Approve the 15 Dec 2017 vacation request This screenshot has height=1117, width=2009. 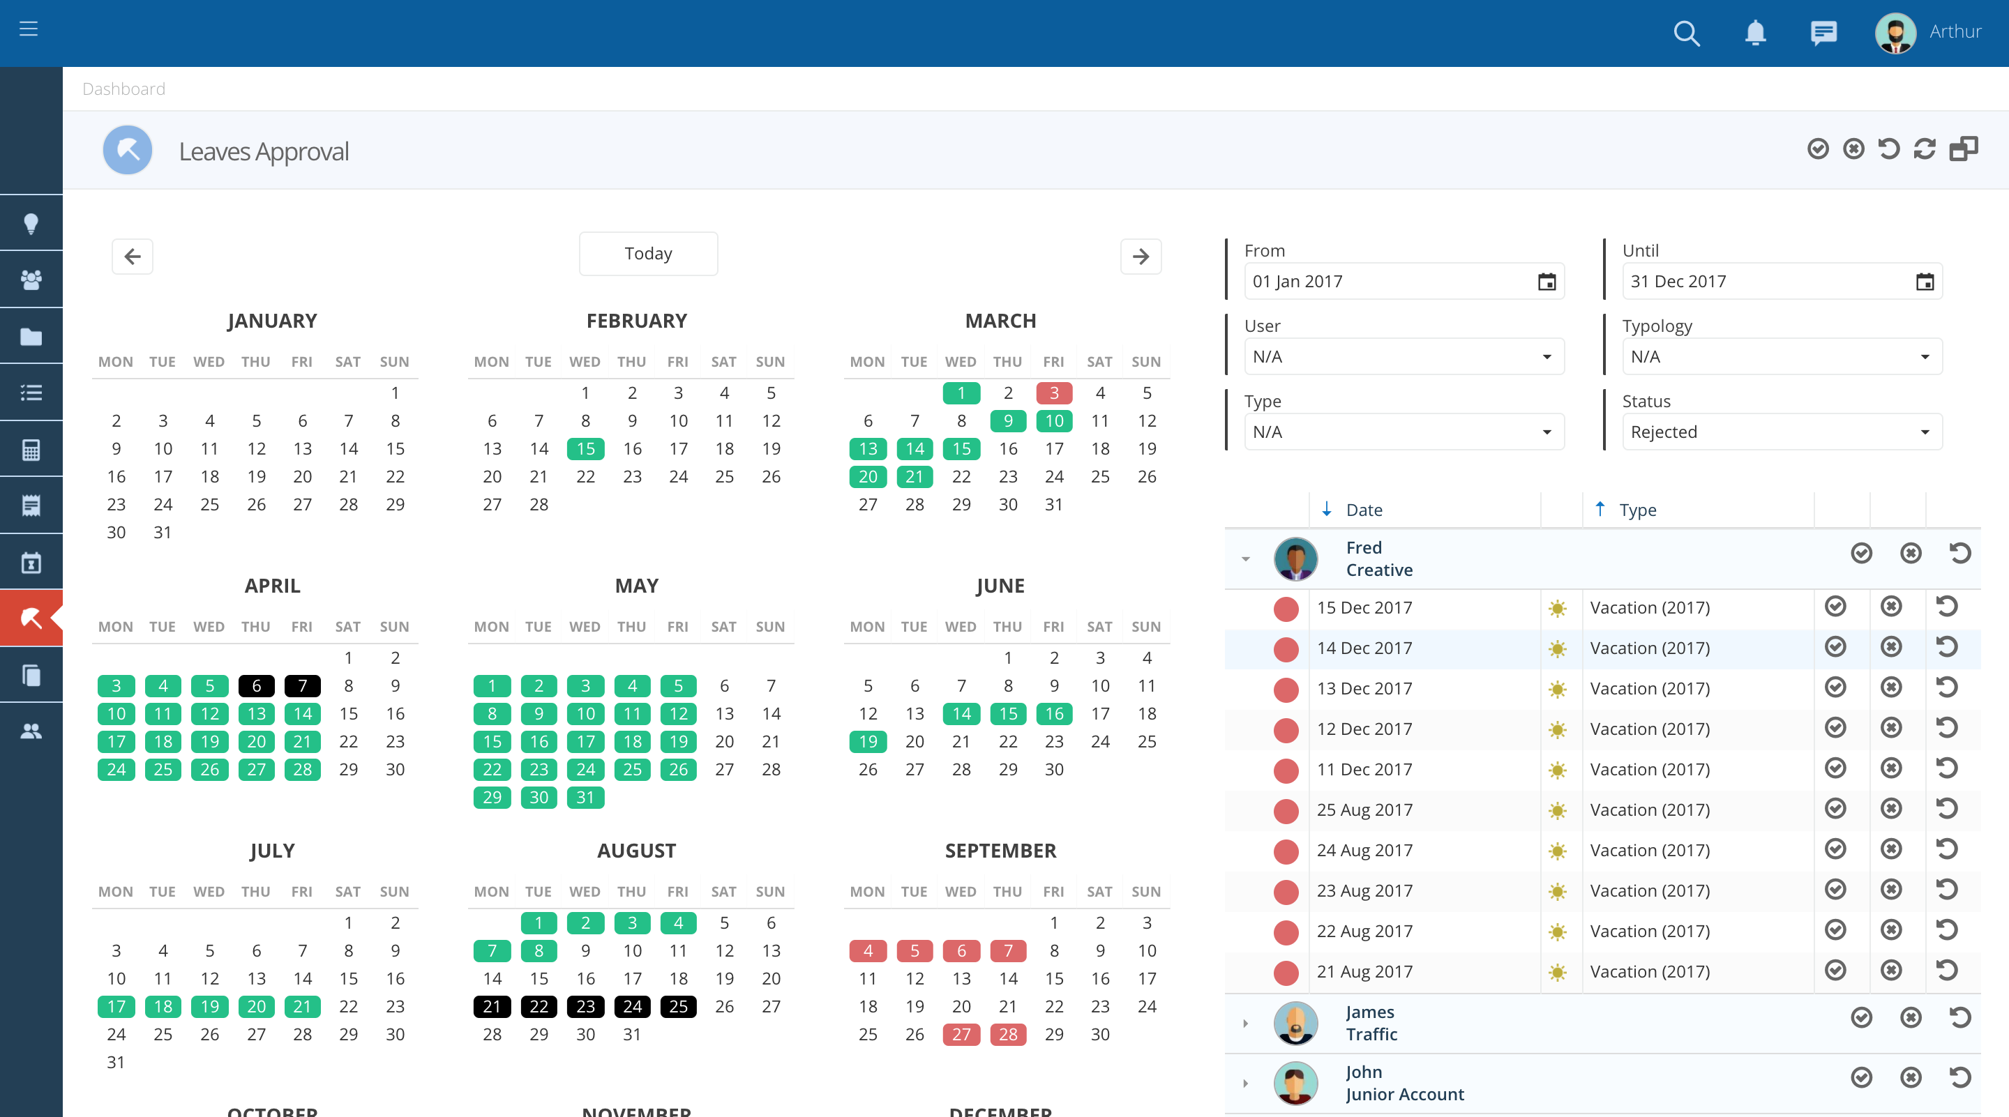pos(1835,607)
